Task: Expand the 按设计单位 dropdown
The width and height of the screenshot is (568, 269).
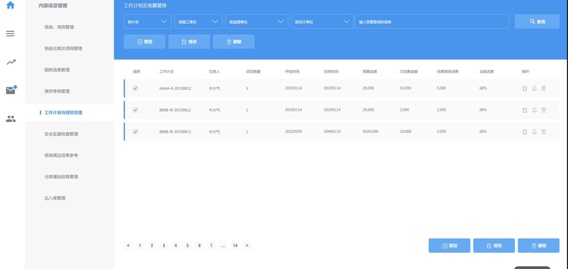Action: [322, 22]
